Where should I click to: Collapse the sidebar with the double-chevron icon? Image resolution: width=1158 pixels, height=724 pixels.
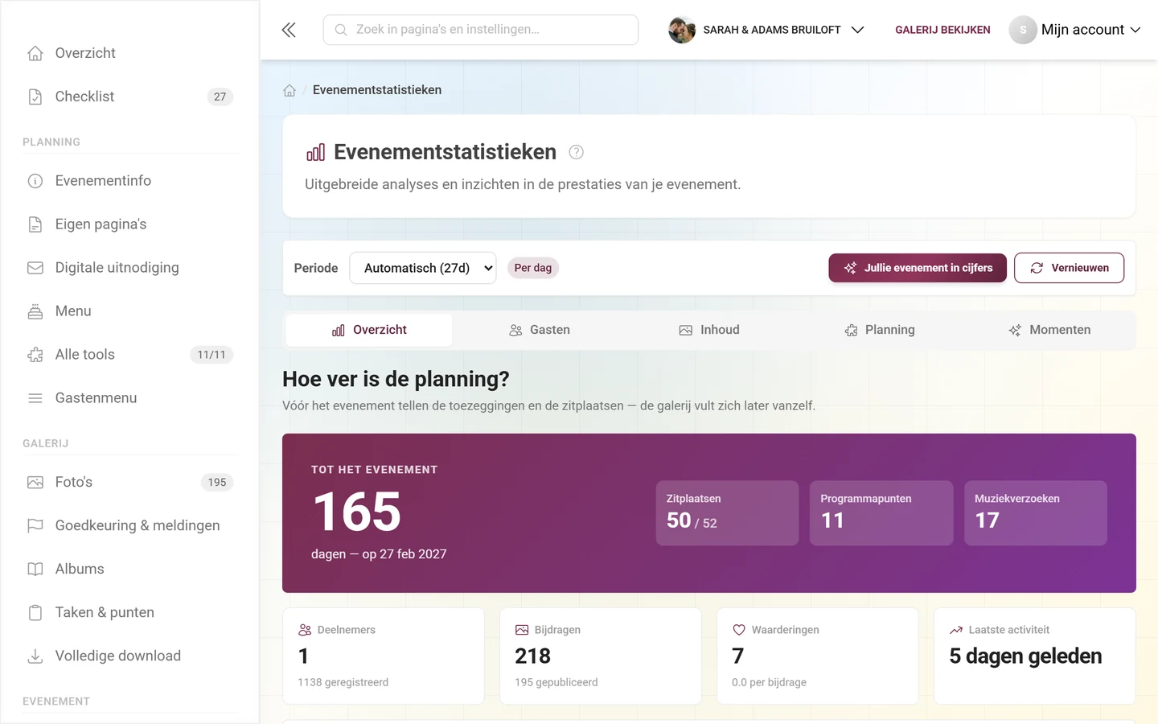coord(289,30)
